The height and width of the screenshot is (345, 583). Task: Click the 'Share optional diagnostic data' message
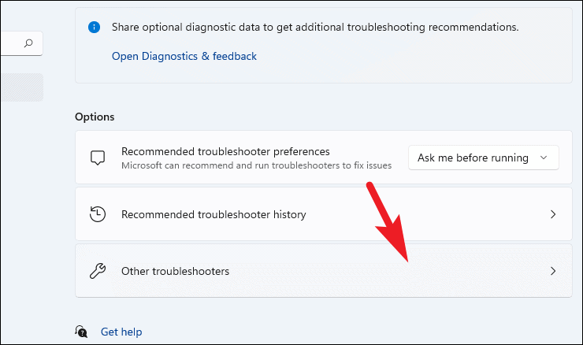point(315,27)
